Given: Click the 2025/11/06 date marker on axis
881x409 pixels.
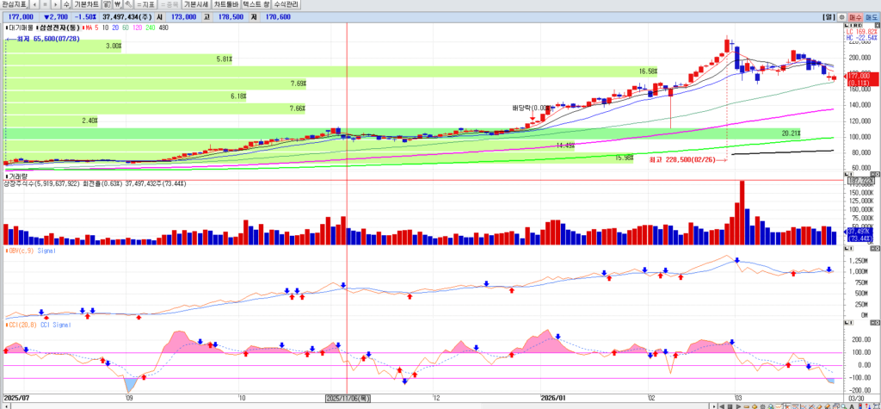Looking at the screenshot, I should [347, 398].
